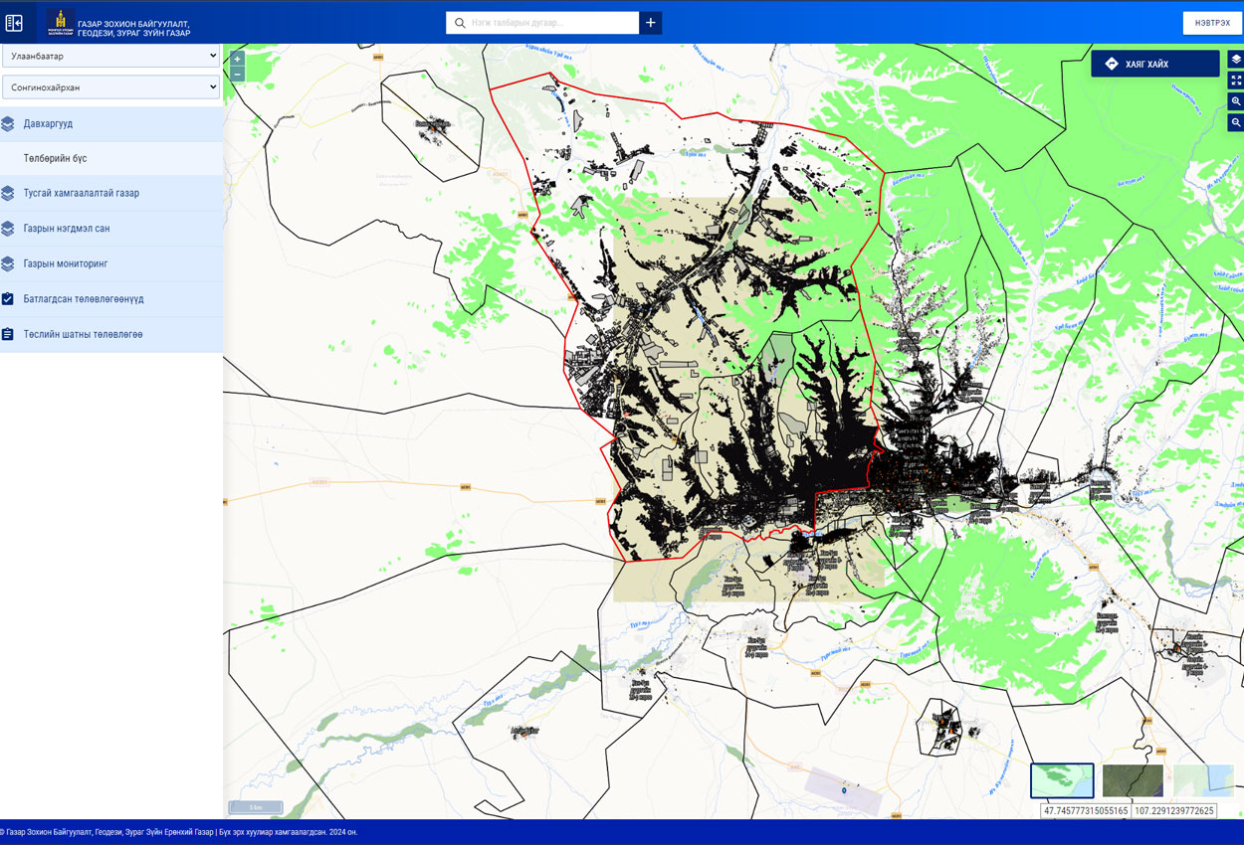Click the plus button beside the search box
This screenshot has height=845, width=1244.
(650, 23)
